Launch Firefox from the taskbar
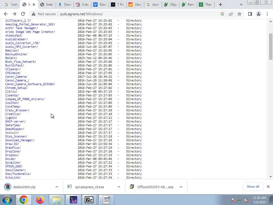Image resolution: width=273 pixels, height=205 pixels. point(40,200)
